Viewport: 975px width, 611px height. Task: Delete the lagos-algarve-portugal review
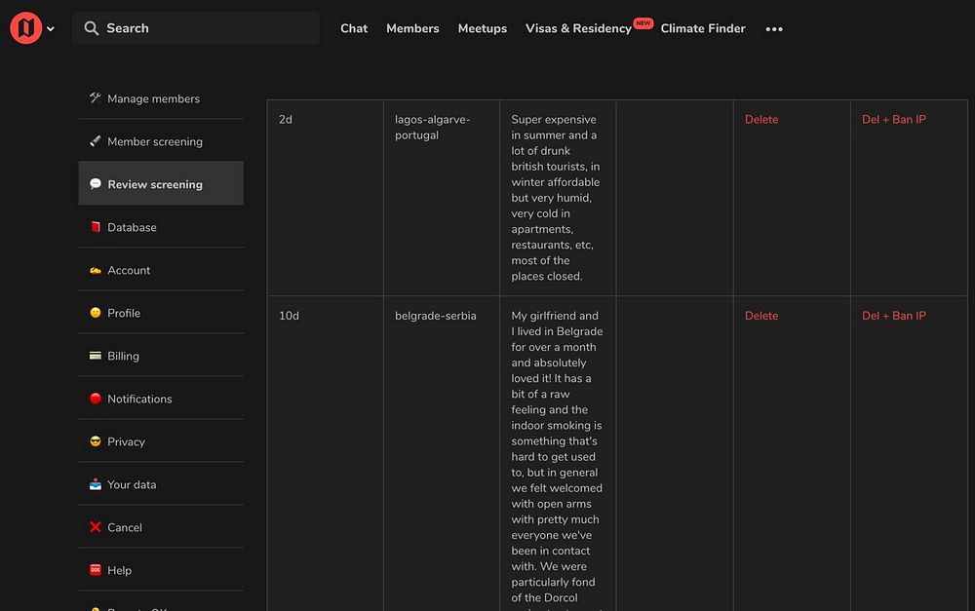click(761, 119)
